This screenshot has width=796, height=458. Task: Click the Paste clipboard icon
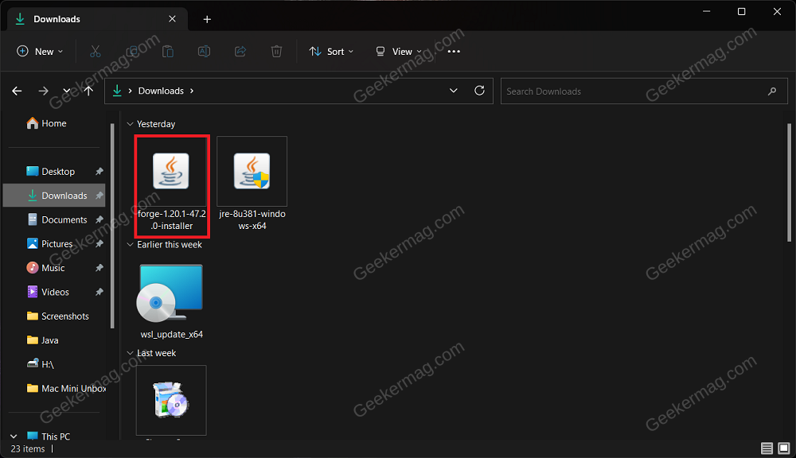pyautogui.click(x=167, y=51)
